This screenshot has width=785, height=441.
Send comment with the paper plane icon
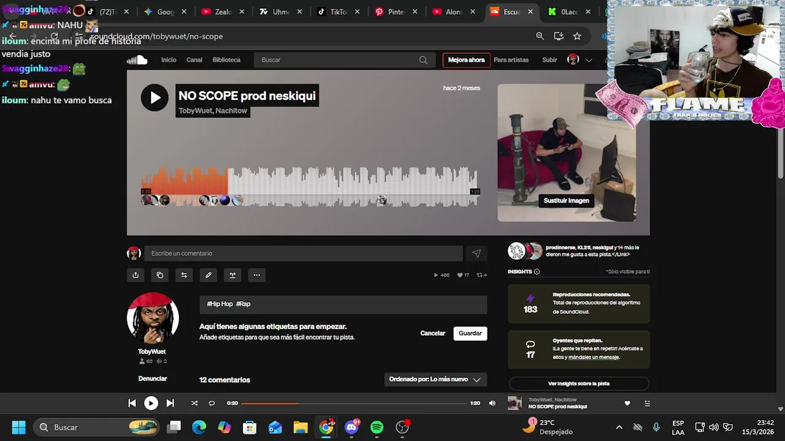[477, 254]
